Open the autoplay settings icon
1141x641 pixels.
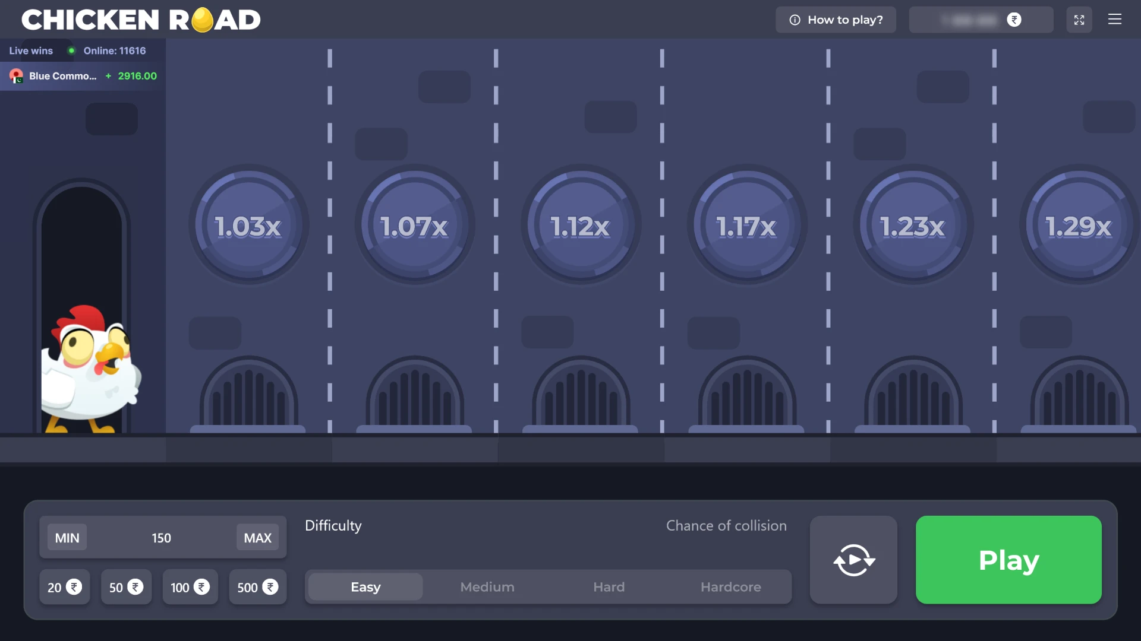tap(853, 560)
